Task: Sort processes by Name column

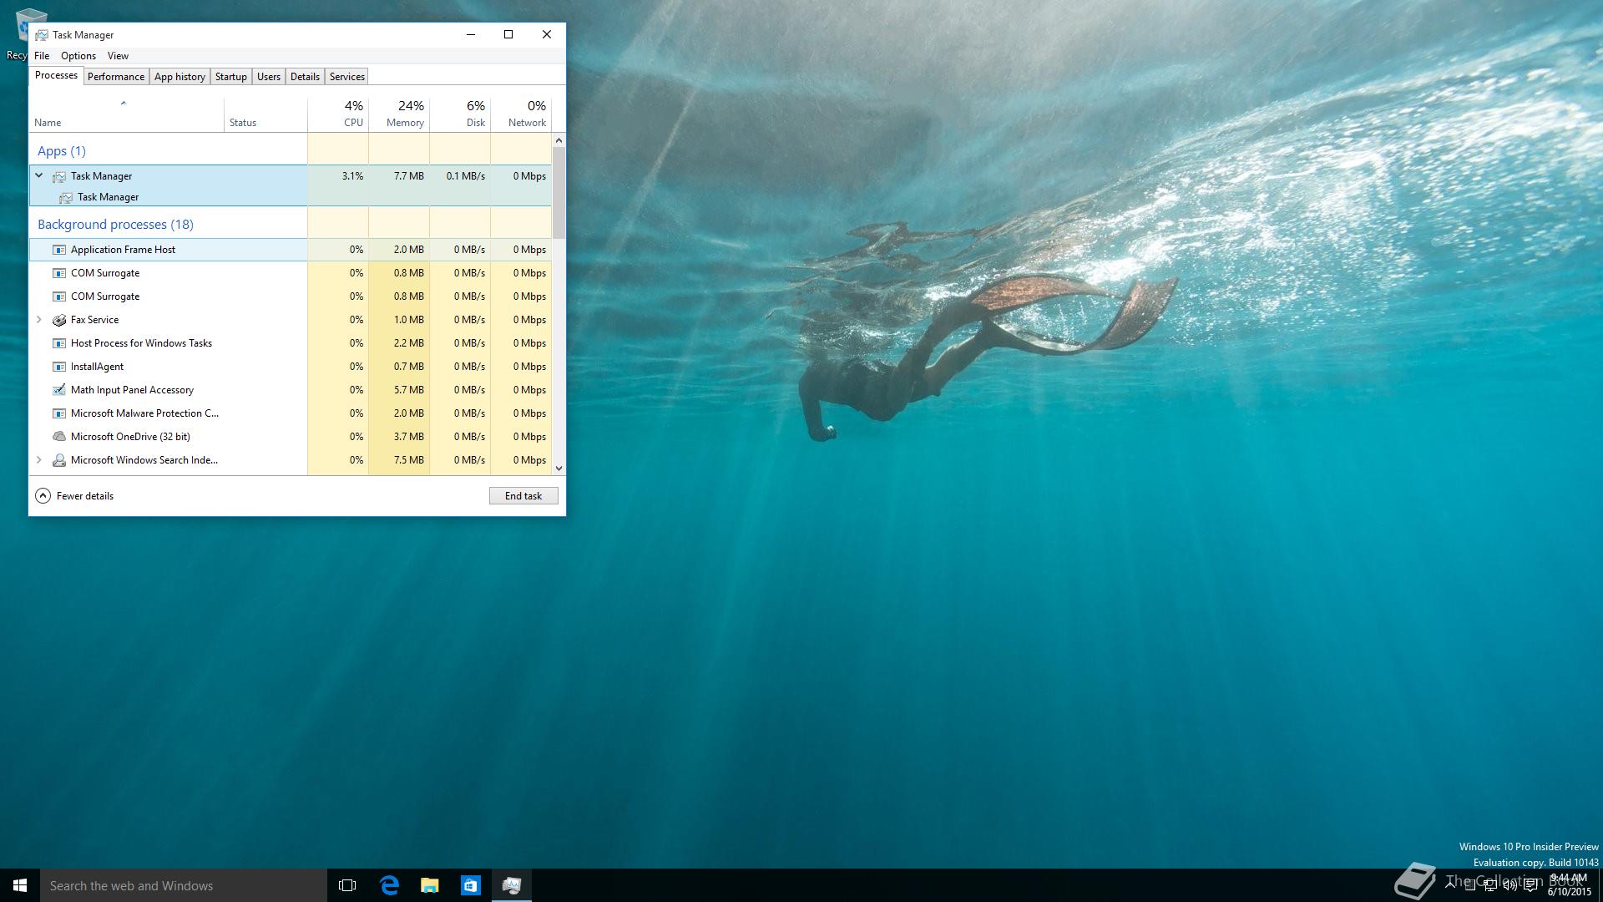Action: pyautogui.click(x=126, y=115)
